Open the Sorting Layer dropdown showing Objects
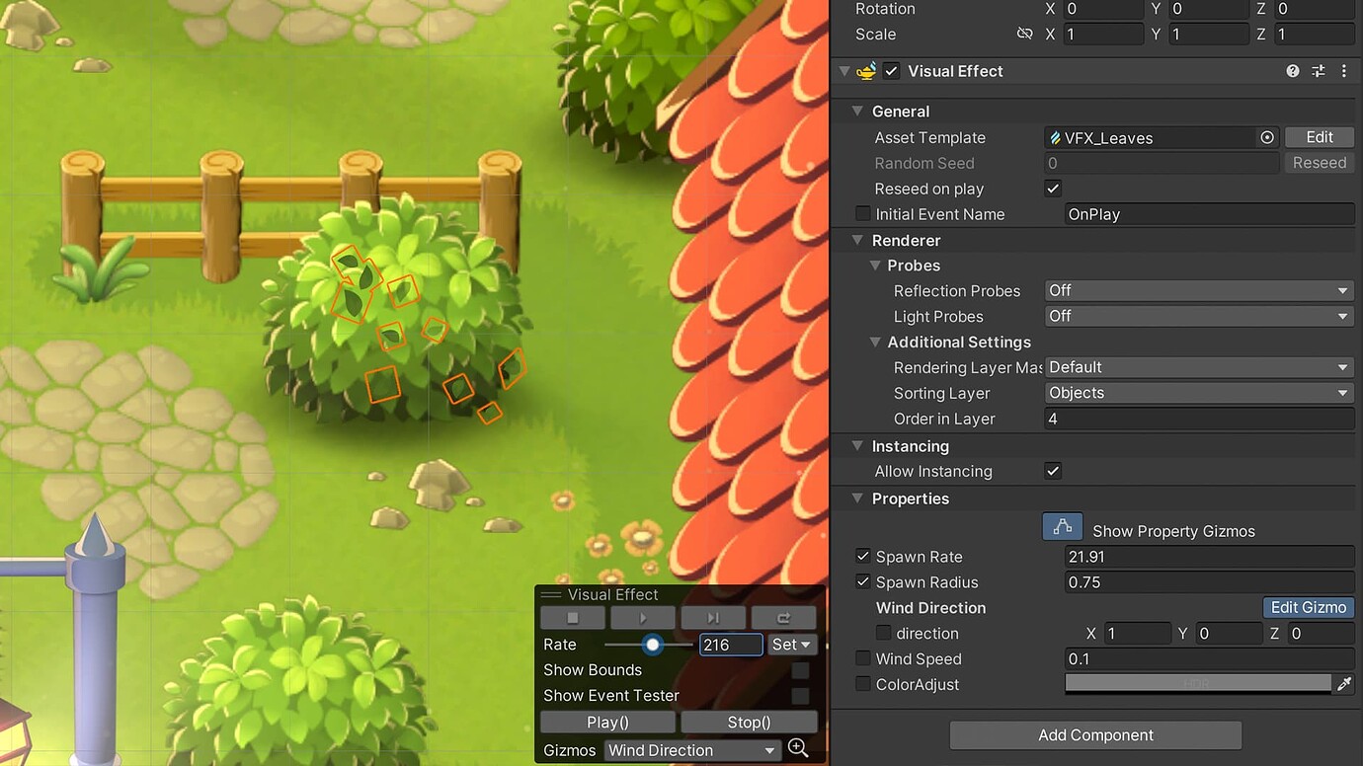Viewport: 1363px width, 766px height. click(1198, 392)
